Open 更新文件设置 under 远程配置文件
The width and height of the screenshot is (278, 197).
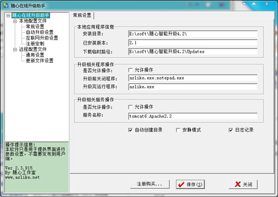coord(40,61)
